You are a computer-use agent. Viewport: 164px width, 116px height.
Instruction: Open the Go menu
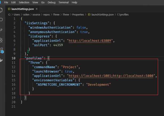(x=43, y=2)
